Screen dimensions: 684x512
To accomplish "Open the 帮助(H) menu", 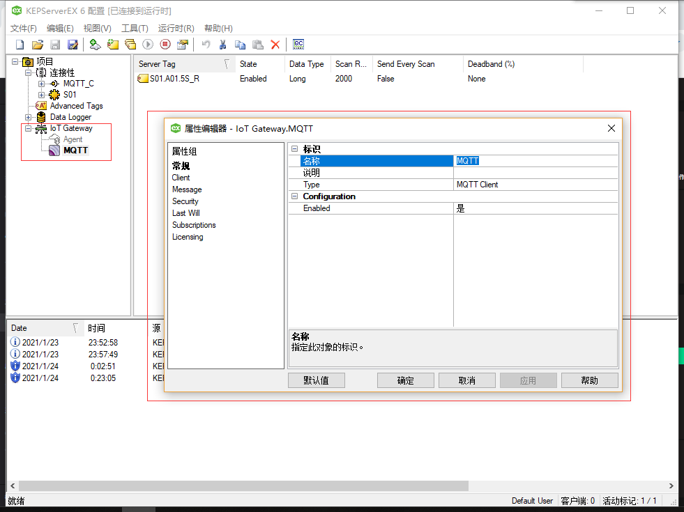I will 218,29.
